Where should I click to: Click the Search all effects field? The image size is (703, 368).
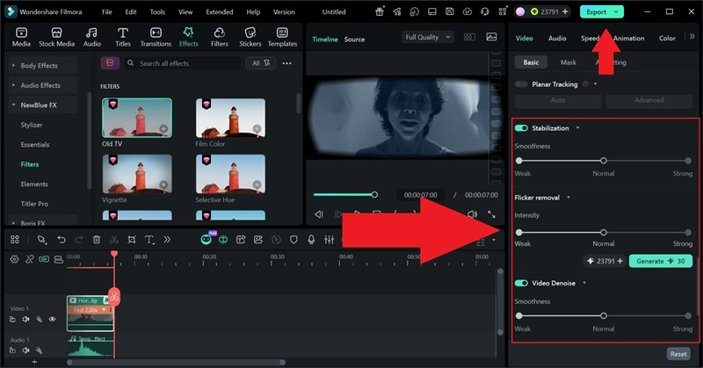coord(183,63)
